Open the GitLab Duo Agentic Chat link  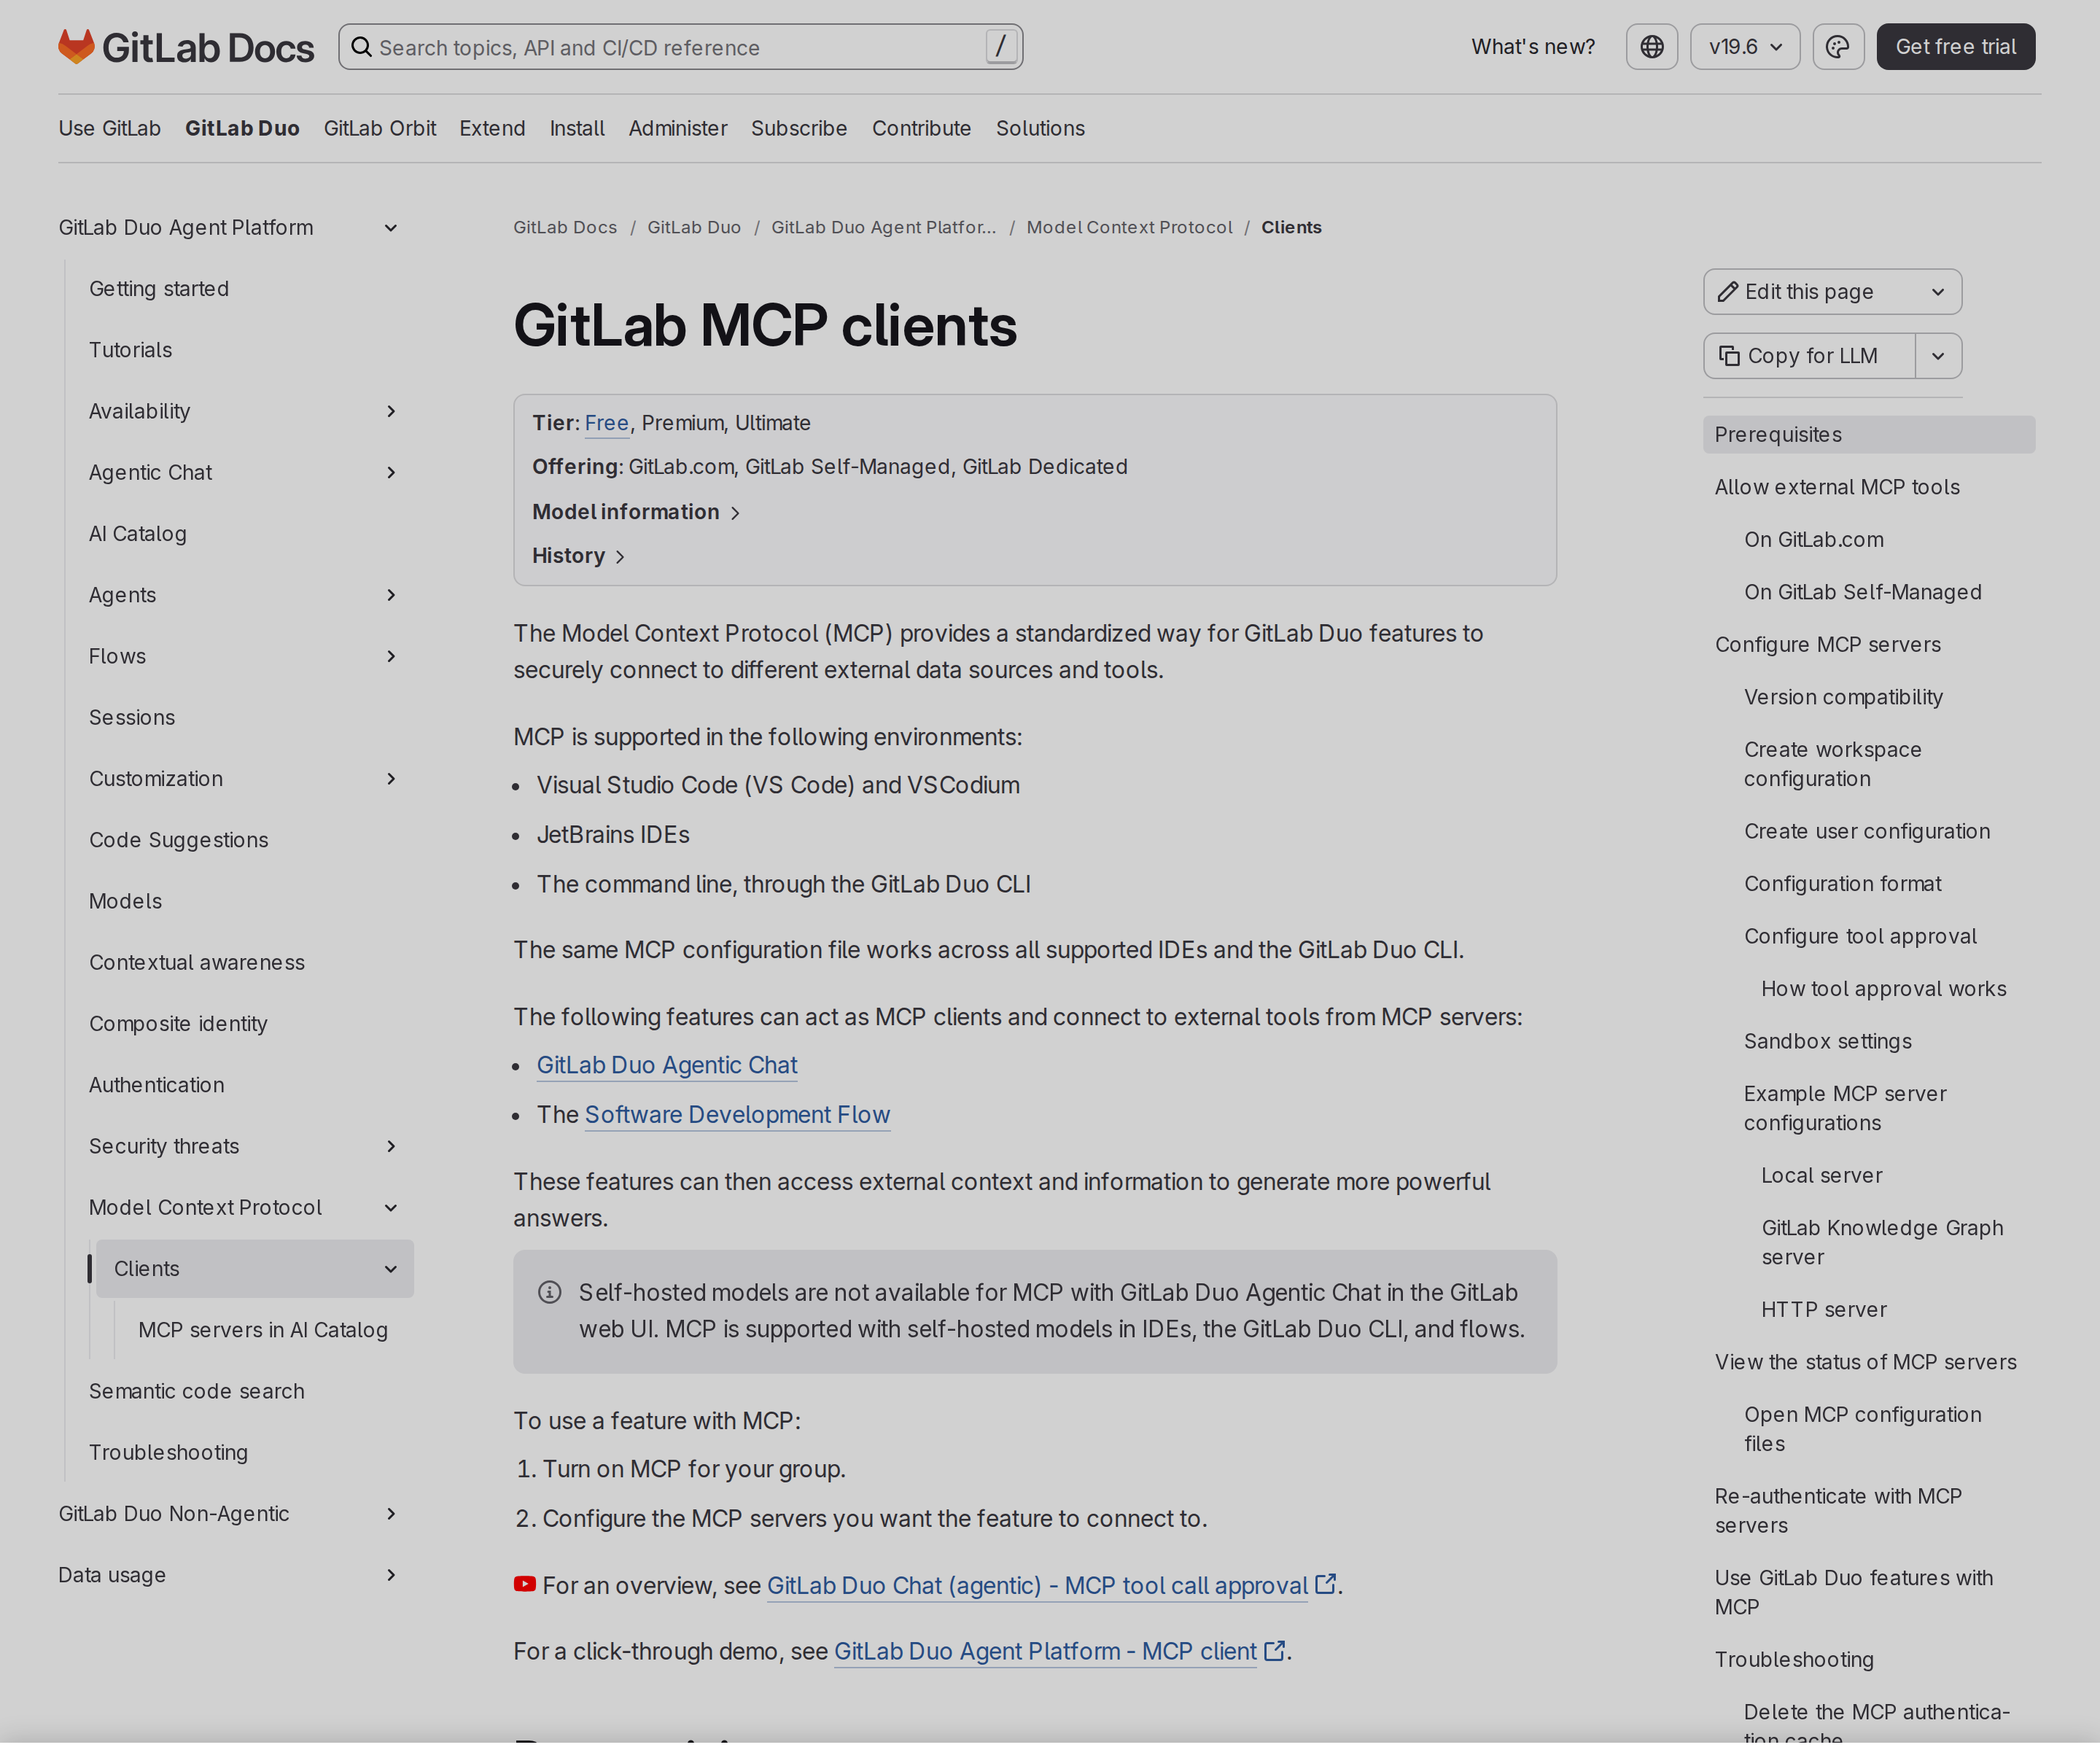point(667,1065)
